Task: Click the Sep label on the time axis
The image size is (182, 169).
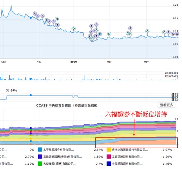Action: coord(4,62)
